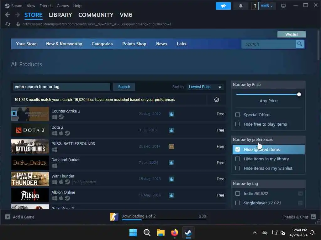Screen dimensions: 321x240
Task: Click the PUBG mixed review icon
Action: coord(171,147)
